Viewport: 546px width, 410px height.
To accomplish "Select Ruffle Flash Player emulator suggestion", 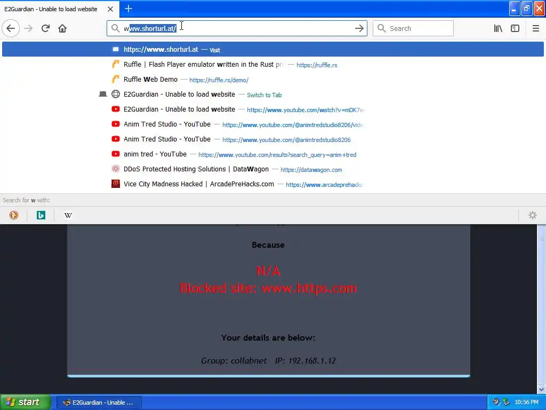I will pyautogui.click(x=272, y=64).
